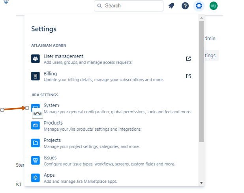
Task: Click the Apps icon
Action: (35, 178)
